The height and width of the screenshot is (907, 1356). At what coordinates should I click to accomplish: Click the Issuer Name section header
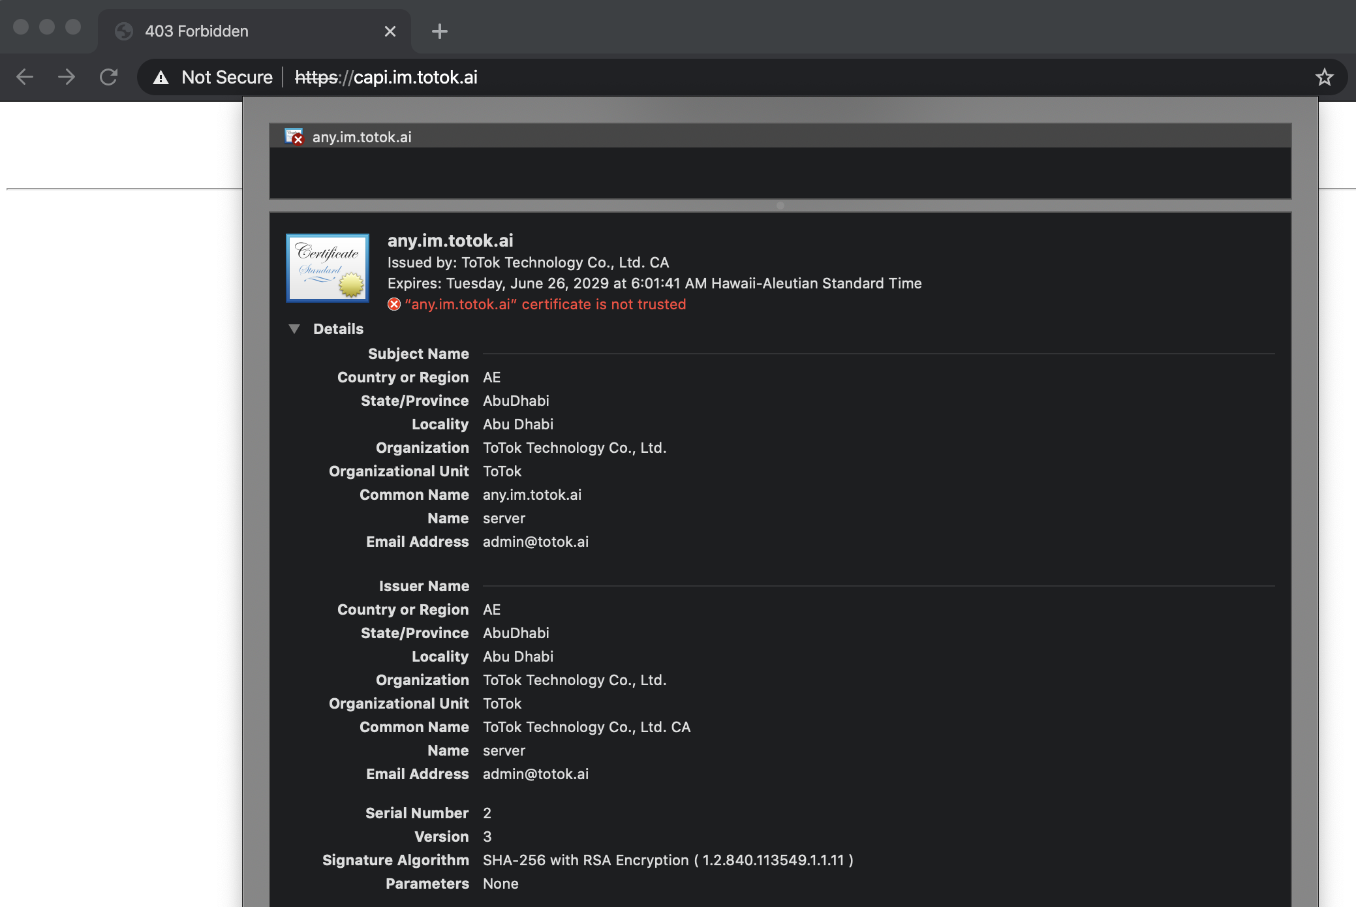(424, 586)
